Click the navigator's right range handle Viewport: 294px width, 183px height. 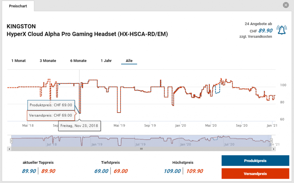(x=271, y=141)
